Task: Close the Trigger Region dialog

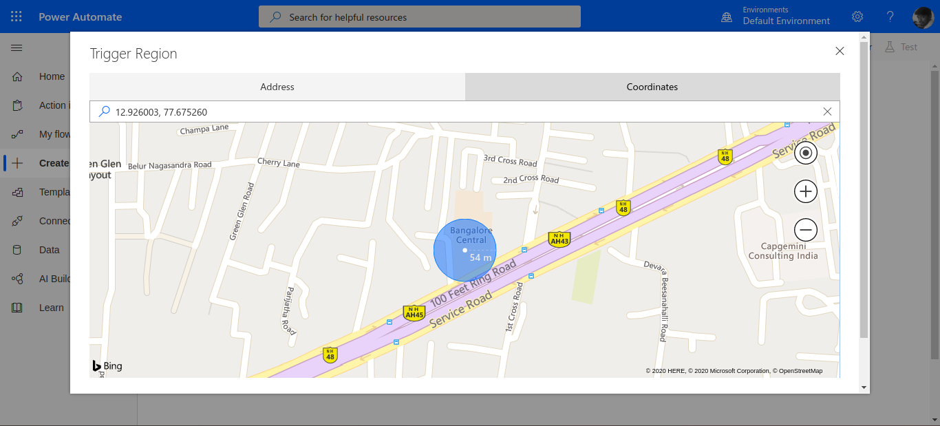Action: pos(840,51)
